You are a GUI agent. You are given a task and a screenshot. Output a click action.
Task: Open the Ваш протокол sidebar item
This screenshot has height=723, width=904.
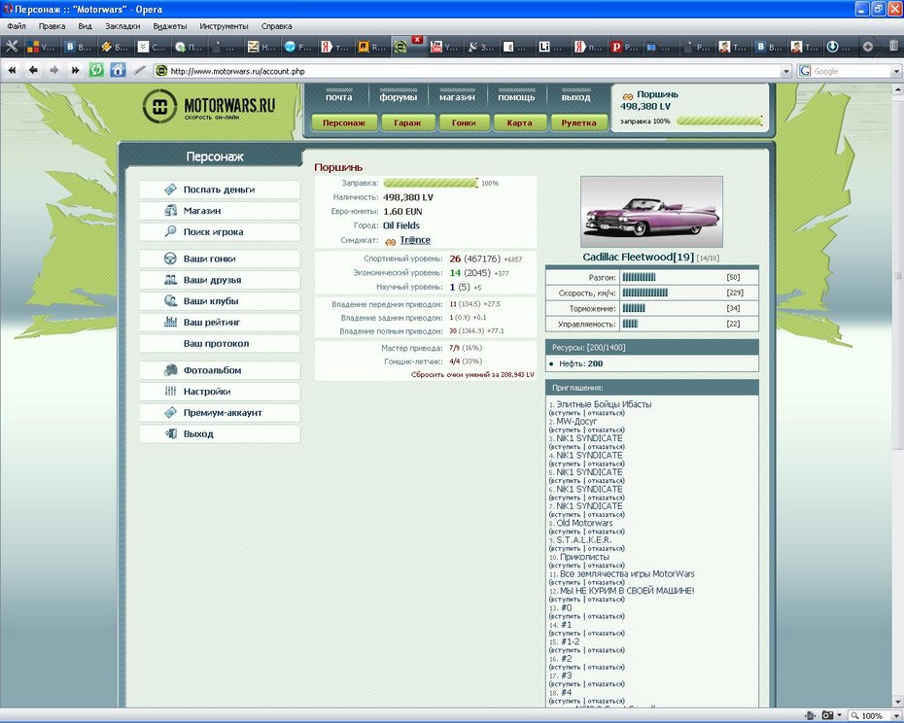[220, 343]
